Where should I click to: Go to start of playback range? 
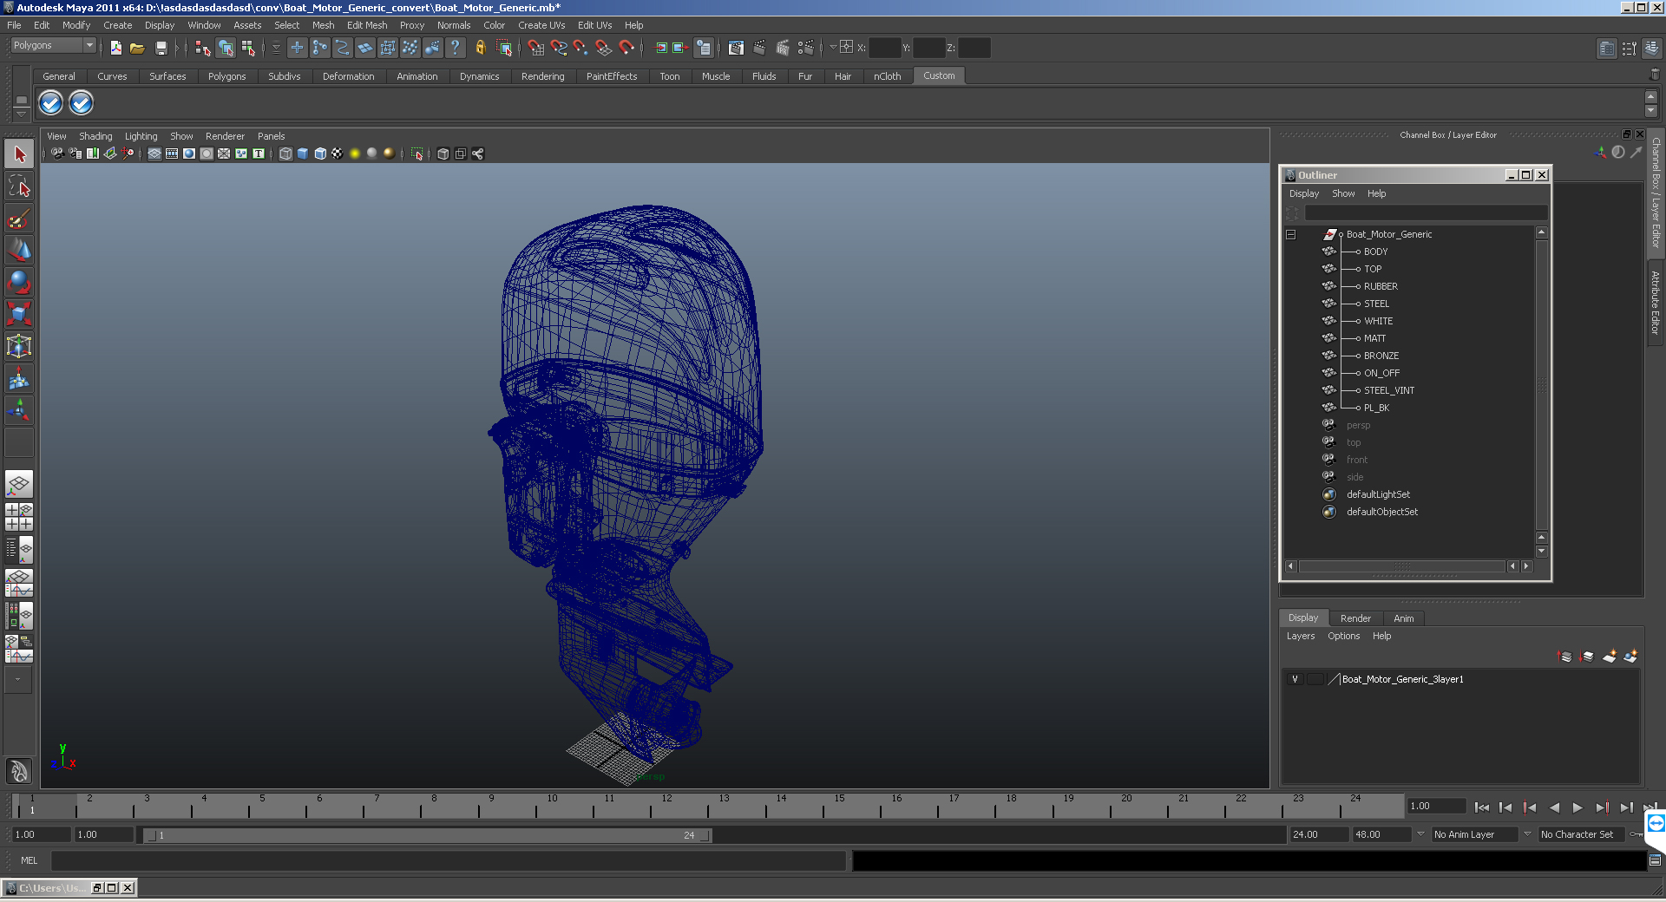point(1482,807)
